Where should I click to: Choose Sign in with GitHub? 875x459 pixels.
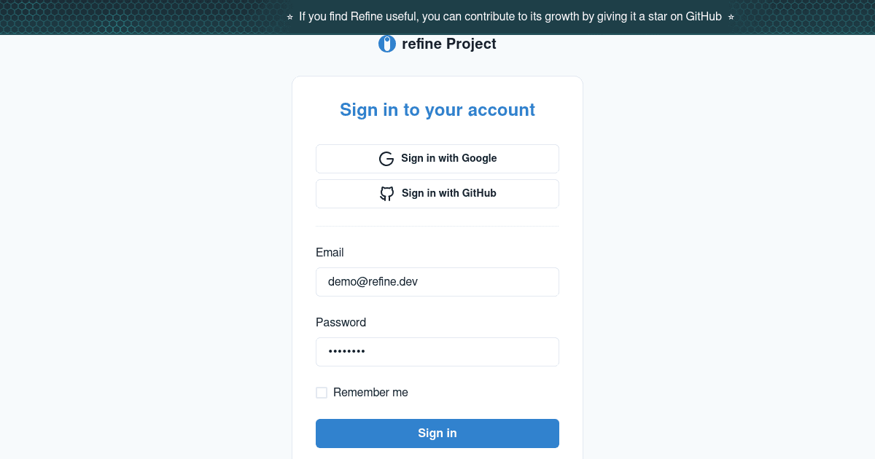[x=437, y=194]
